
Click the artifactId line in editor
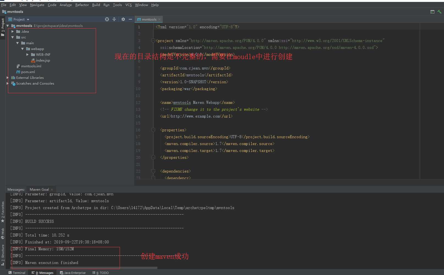pyautogui.click(x=196, y=75)
